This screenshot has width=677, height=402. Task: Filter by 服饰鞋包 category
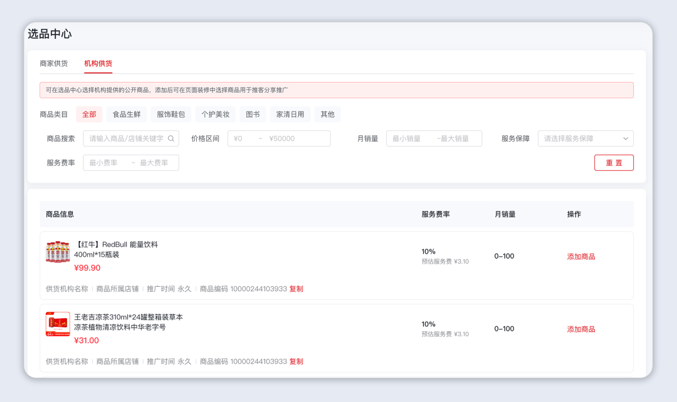[171, 115]
